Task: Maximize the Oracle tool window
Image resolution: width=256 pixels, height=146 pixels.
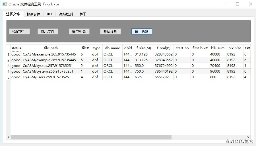Action: click(238, 4)
